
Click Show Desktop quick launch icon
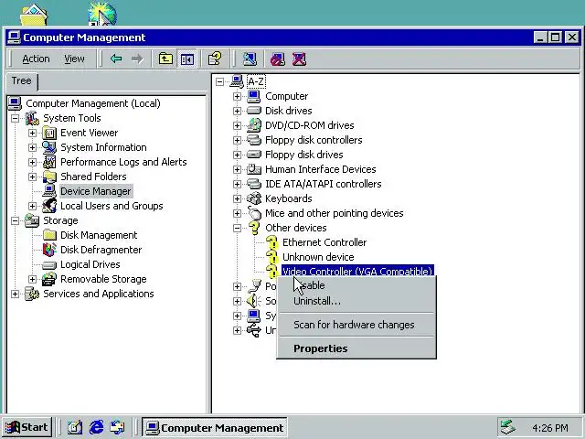click(x=75, y=427)
